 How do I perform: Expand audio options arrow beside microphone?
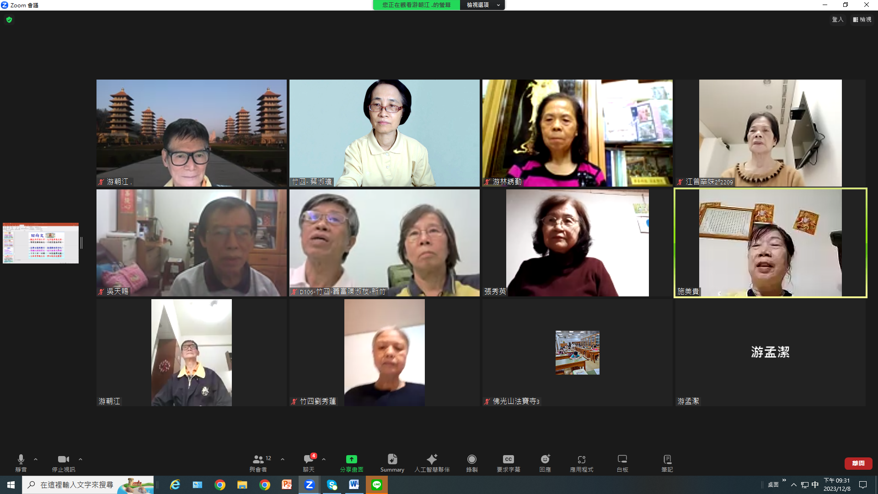(36, 459)
